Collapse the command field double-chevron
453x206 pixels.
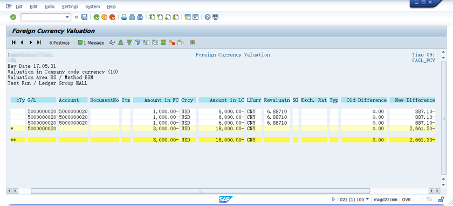tap(76, 17)
